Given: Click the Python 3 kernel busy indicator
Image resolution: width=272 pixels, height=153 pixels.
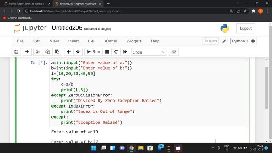Looking at the screenshot, I should (253, 41).
